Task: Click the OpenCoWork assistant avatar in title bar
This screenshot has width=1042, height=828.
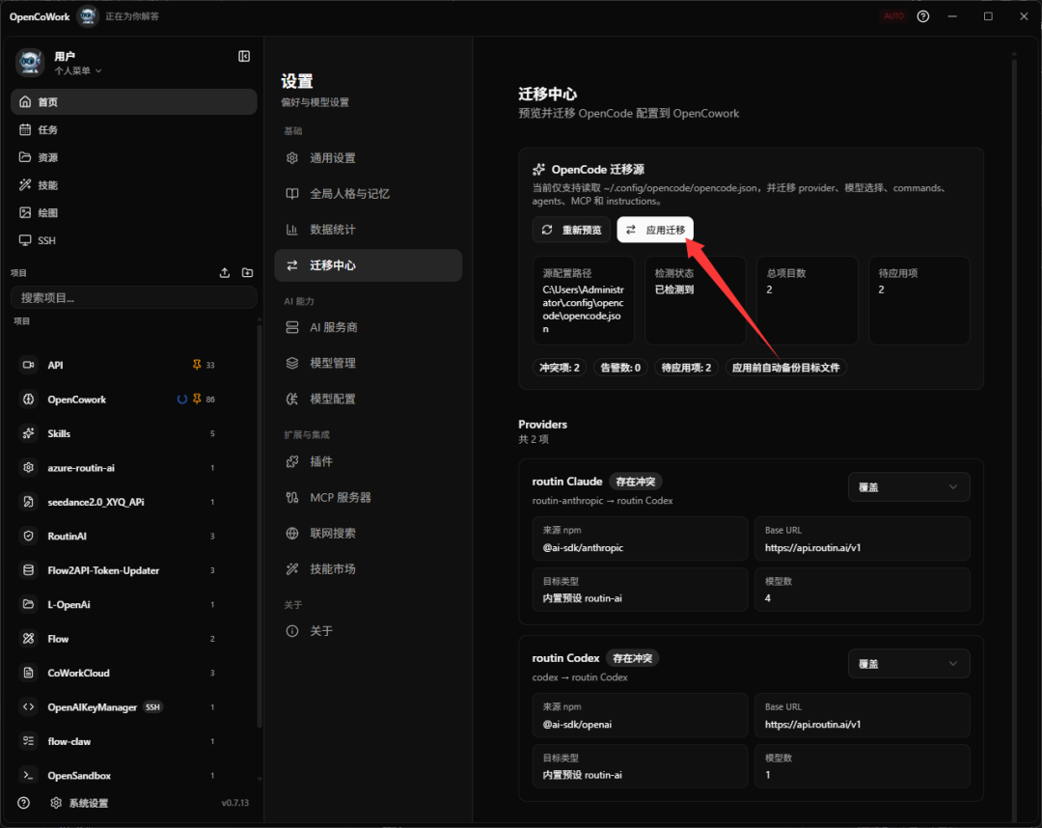Action: [88, 16]
